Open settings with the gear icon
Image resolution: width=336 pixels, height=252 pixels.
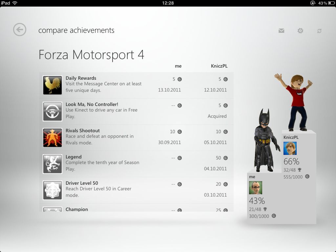point(300,31)
